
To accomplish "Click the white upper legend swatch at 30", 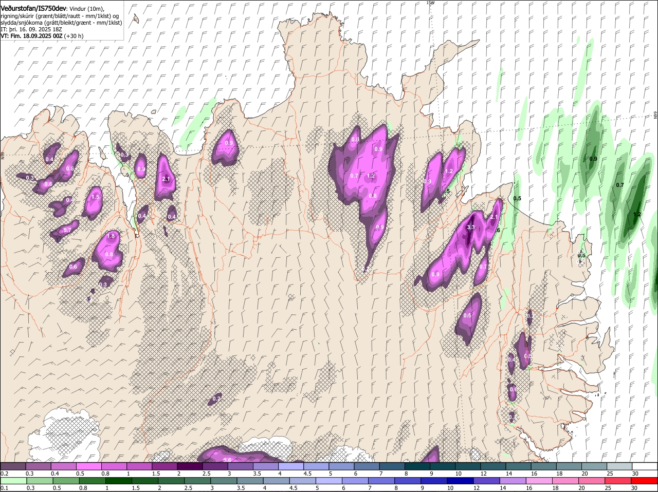I will click(x=645, y=466).
